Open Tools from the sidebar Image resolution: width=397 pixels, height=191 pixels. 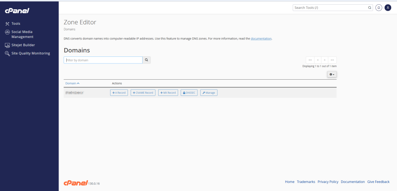pos(16,24)
